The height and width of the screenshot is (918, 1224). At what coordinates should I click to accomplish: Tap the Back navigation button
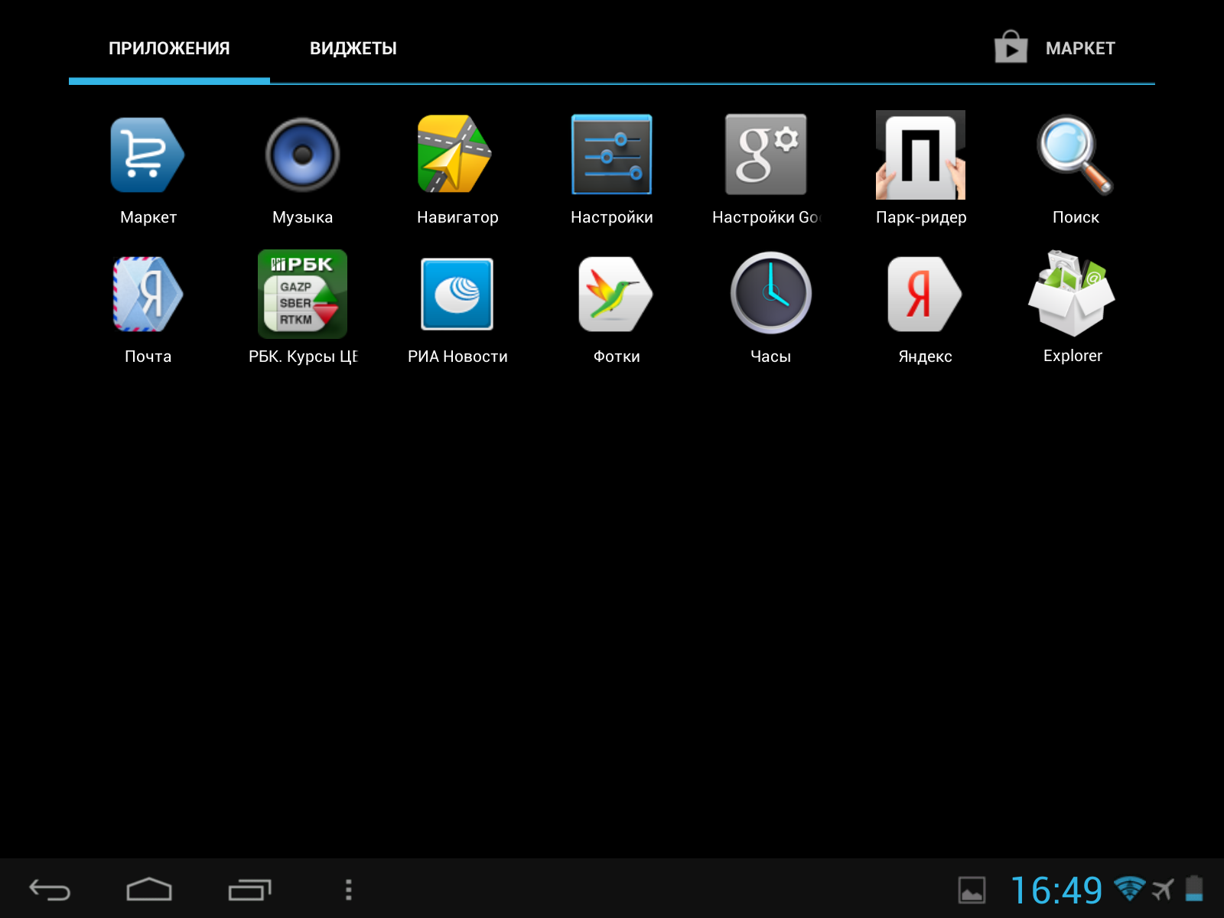50,890
